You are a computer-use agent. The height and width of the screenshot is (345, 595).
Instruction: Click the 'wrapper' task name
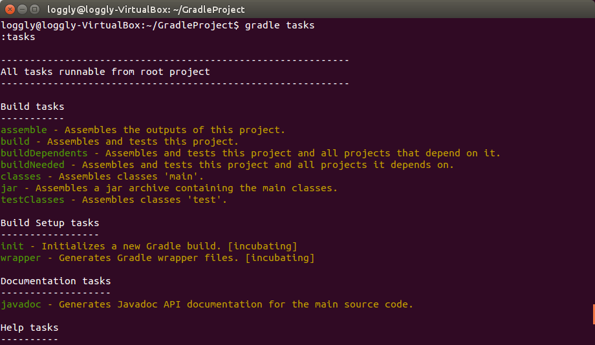21,258
